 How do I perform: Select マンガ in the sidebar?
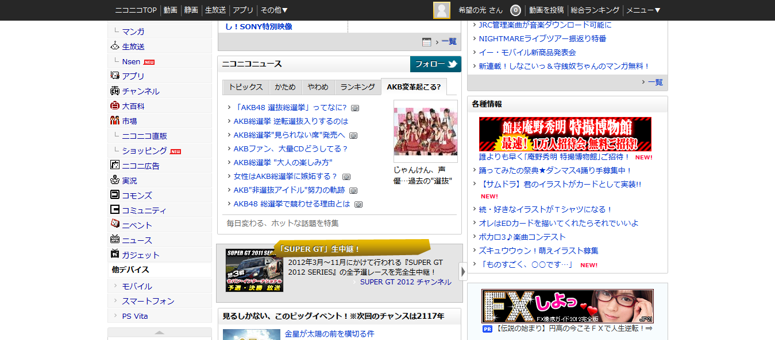pyautogui.click(x=133, y=32)
